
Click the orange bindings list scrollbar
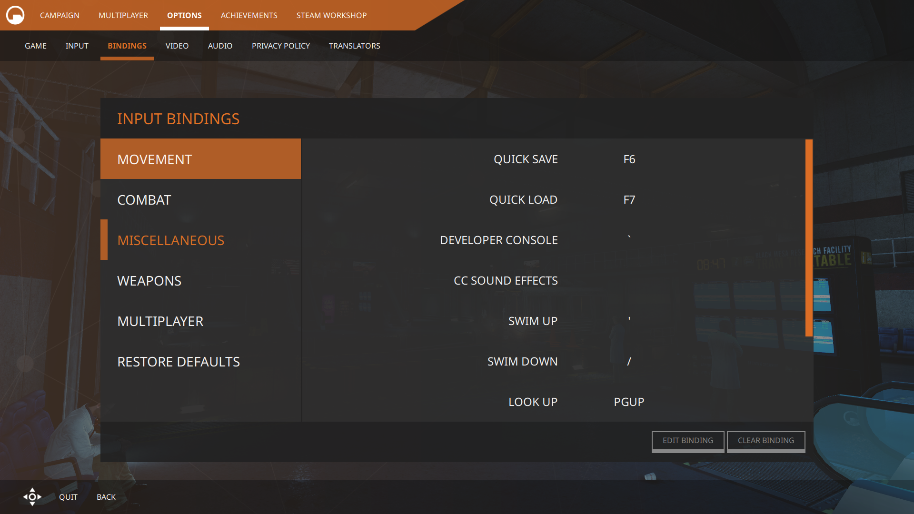click(809, 238)
